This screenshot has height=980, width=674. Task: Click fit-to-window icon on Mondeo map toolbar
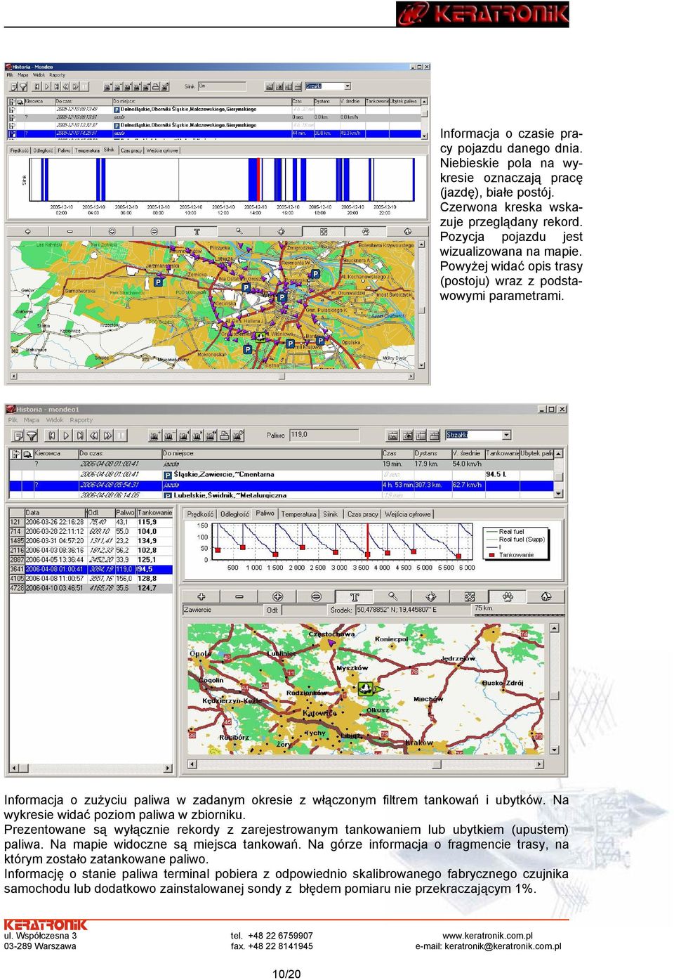click(x=323, y=231)
